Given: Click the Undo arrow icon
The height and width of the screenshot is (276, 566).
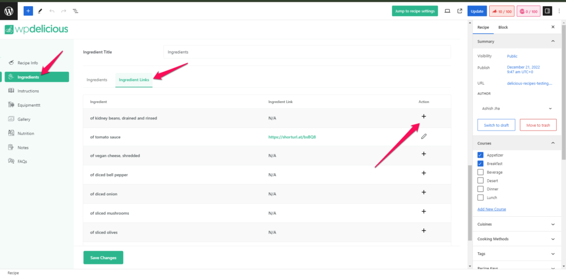Looking at the screenshot, I should pyautogui.click(x=52, y=11).
